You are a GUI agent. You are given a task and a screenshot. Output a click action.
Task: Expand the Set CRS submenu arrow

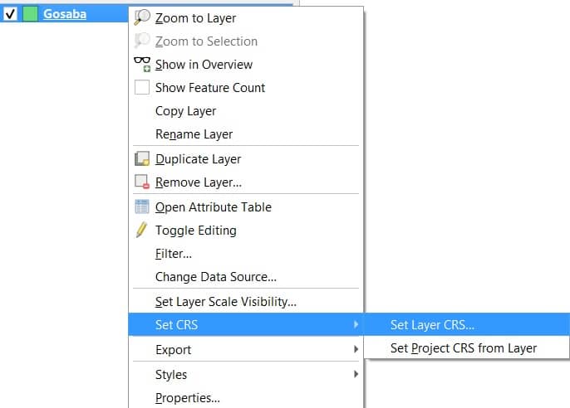coord(356,324)
